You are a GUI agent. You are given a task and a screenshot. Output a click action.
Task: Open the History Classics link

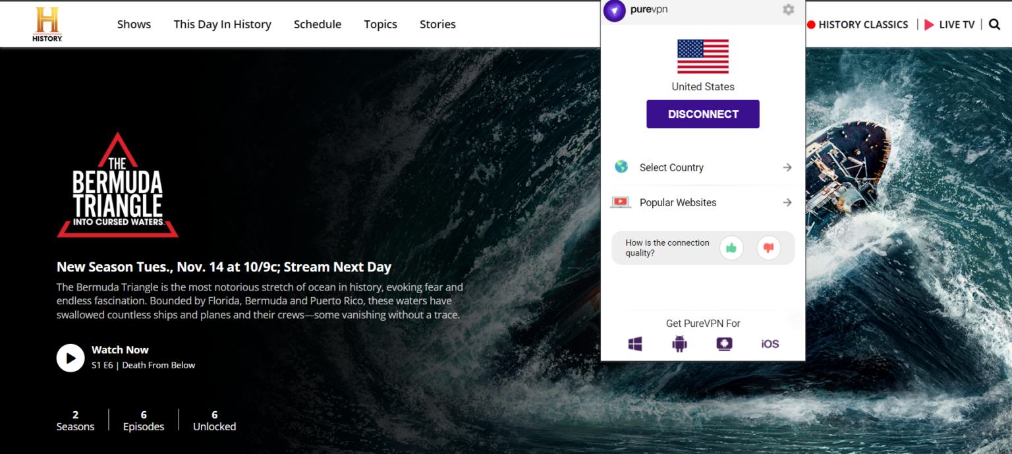coord(858,24)
